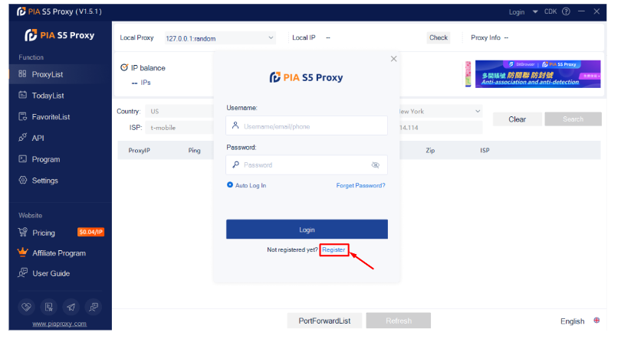
Task: Click the Pricing cart icon
Action: point(22,232)
